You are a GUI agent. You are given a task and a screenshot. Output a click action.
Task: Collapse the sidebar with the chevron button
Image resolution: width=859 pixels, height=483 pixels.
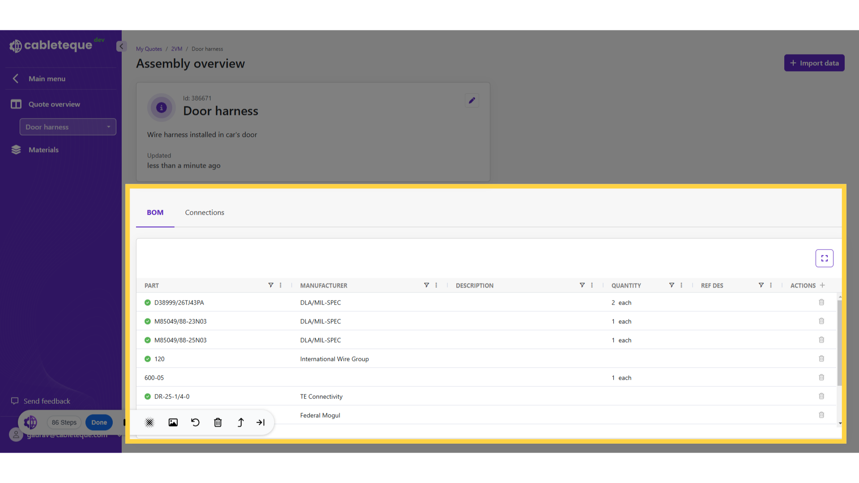121,46
